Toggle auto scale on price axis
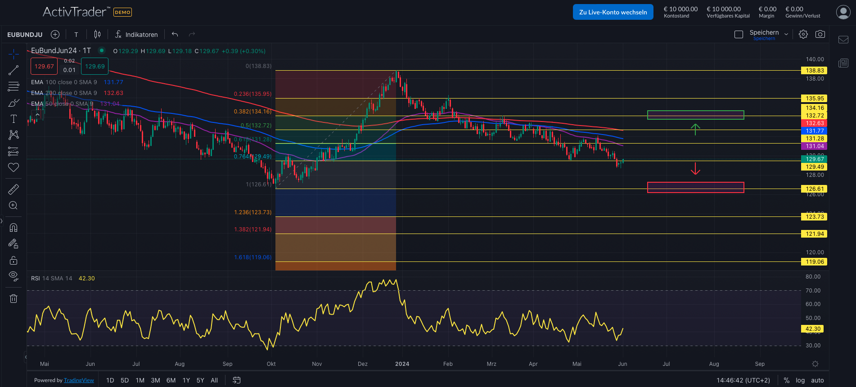 tap(817, 380)
